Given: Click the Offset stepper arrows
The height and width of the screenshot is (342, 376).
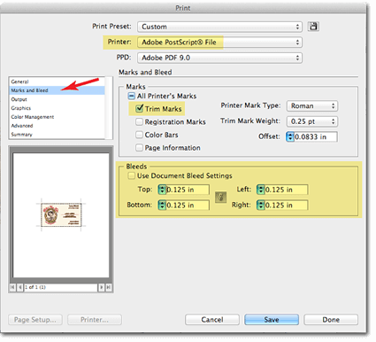Looking at the screenshot, I should pyautogui.click(x=290, y=136).
